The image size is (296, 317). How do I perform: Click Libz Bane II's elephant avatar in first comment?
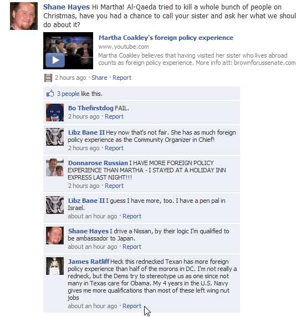(x=55, y=137)
